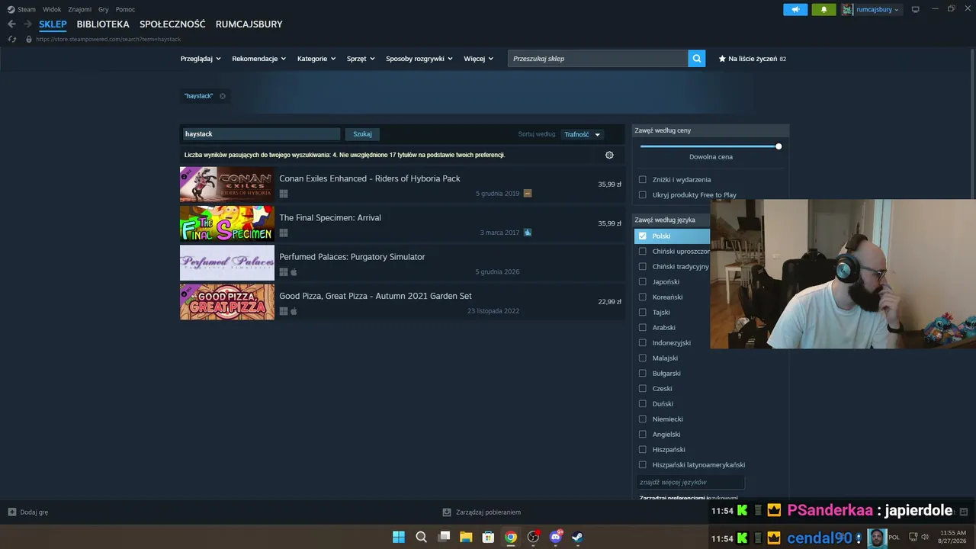Image resolution: width=976 pixels, height=549 pixels.
Task: Open the megaphone announcements button
Action: click(795, 9)
